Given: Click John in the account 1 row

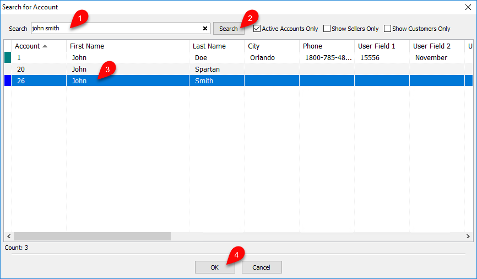Looking at the screenshot, I should tap(79, 57).
